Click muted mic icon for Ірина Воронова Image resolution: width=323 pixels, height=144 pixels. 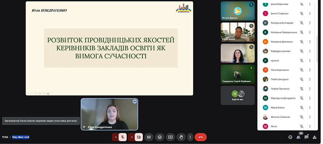coord(301,4)
